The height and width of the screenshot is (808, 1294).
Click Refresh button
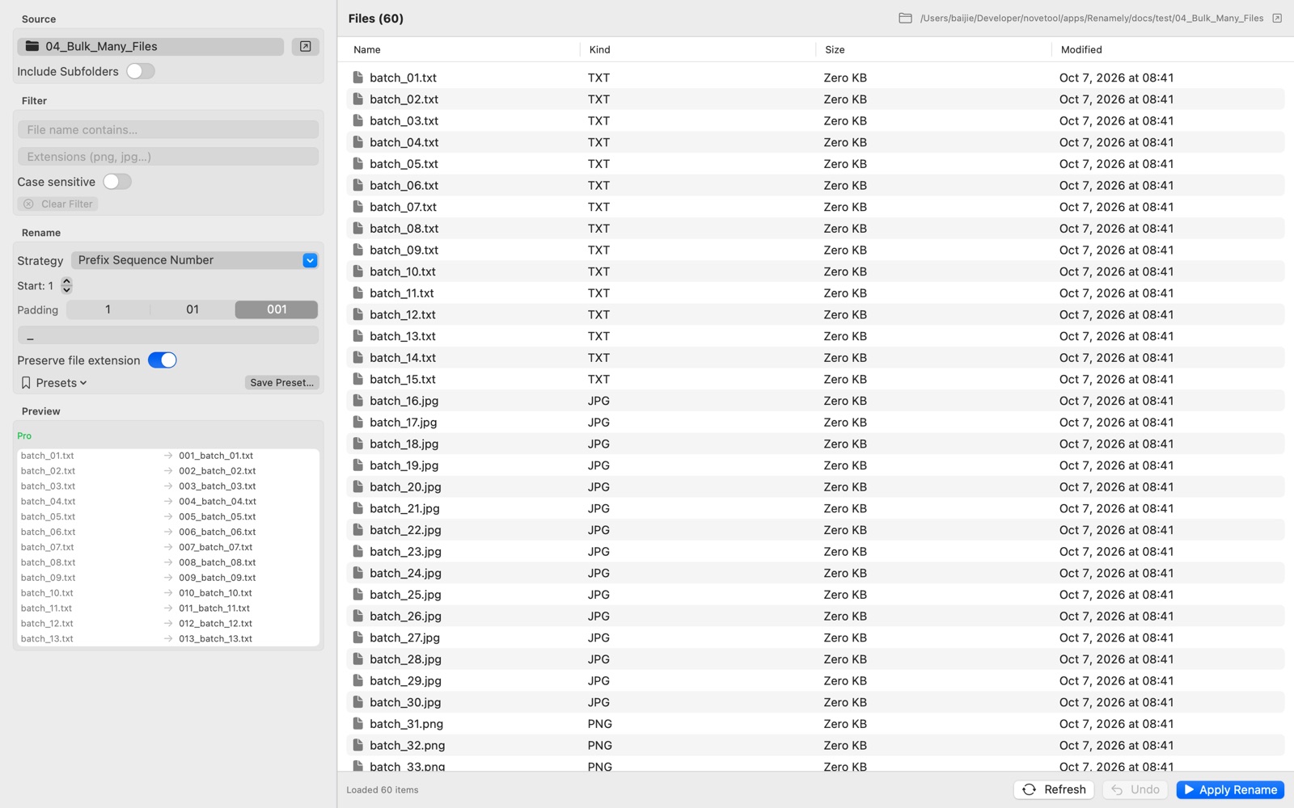pos(1054,789)
